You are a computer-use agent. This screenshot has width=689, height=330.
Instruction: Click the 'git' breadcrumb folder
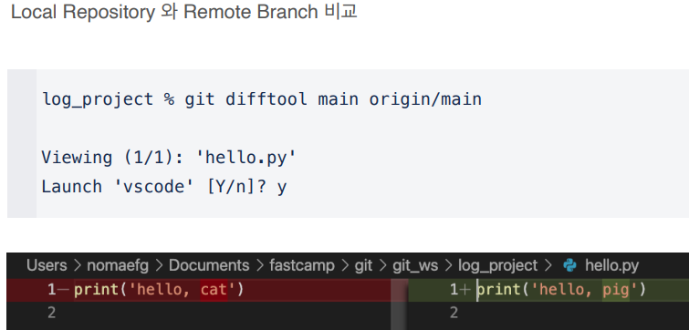click(363, 265)
